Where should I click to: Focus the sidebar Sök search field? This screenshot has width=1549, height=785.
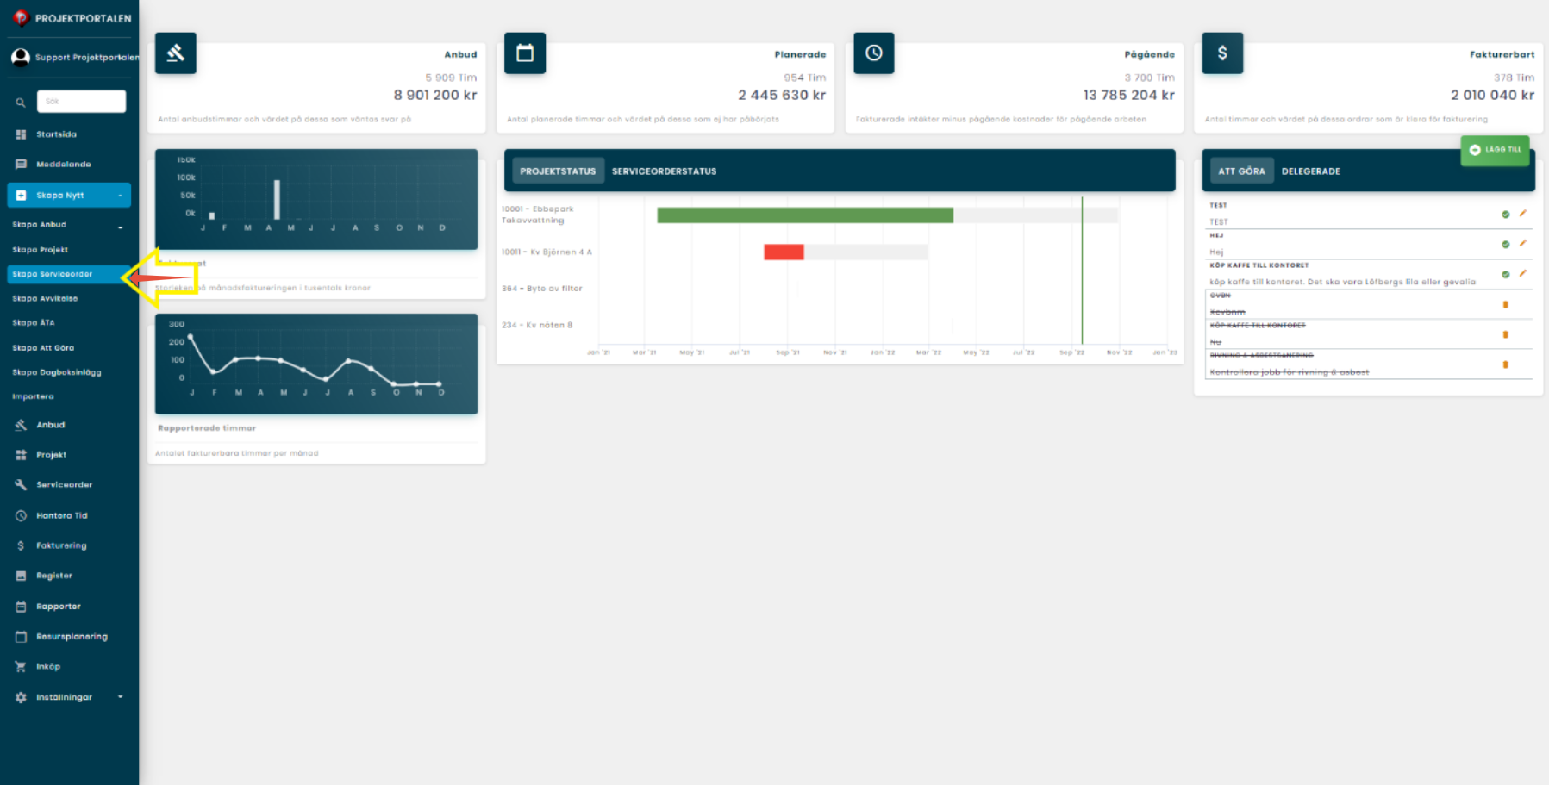pyautogui.click(x=81, y=102)
